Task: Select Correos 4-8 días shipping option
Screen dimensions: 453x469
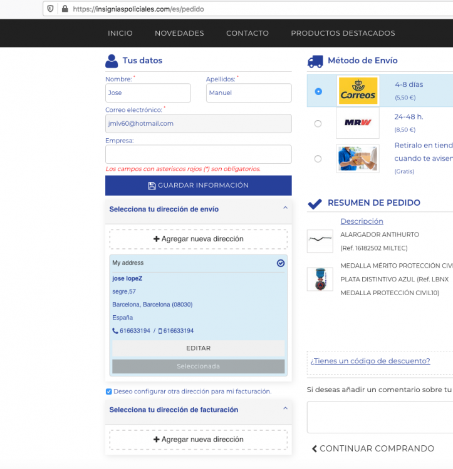Action: [318, 91]
